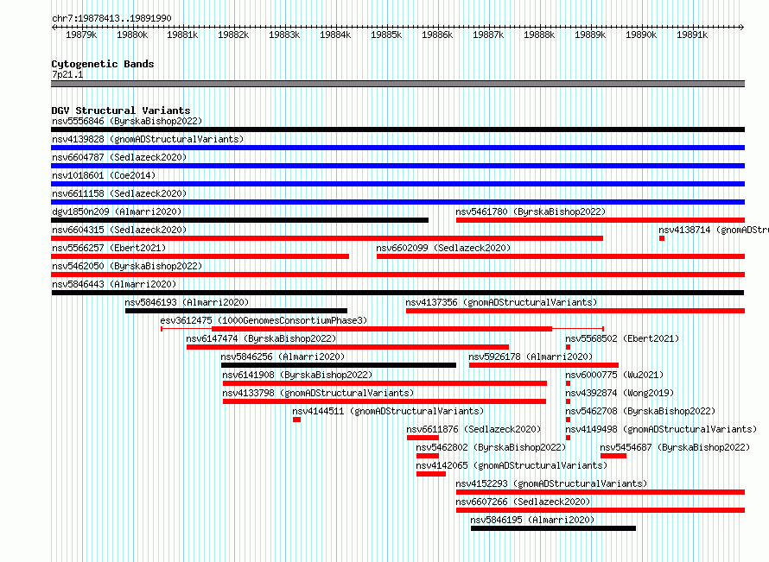Open nsv5846256 (Almarri2020) label
Screen dimensions: 769x562
pos(283,357)
